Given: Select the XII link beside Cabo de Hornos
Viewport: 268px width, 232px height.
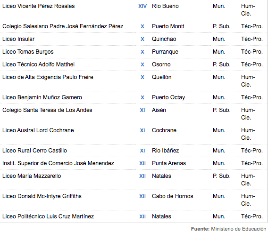Looking at the screenshot, I should [142, 196].
